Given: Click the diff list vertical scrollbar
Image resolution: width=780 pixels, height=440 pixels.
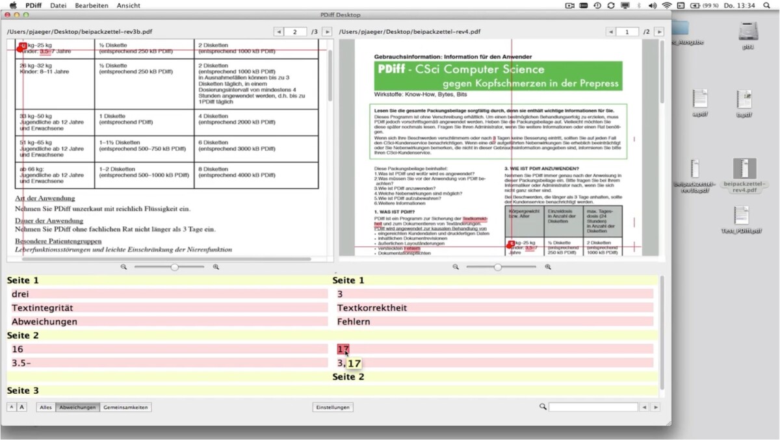Looking at the screenshot, I should (662, 333).
